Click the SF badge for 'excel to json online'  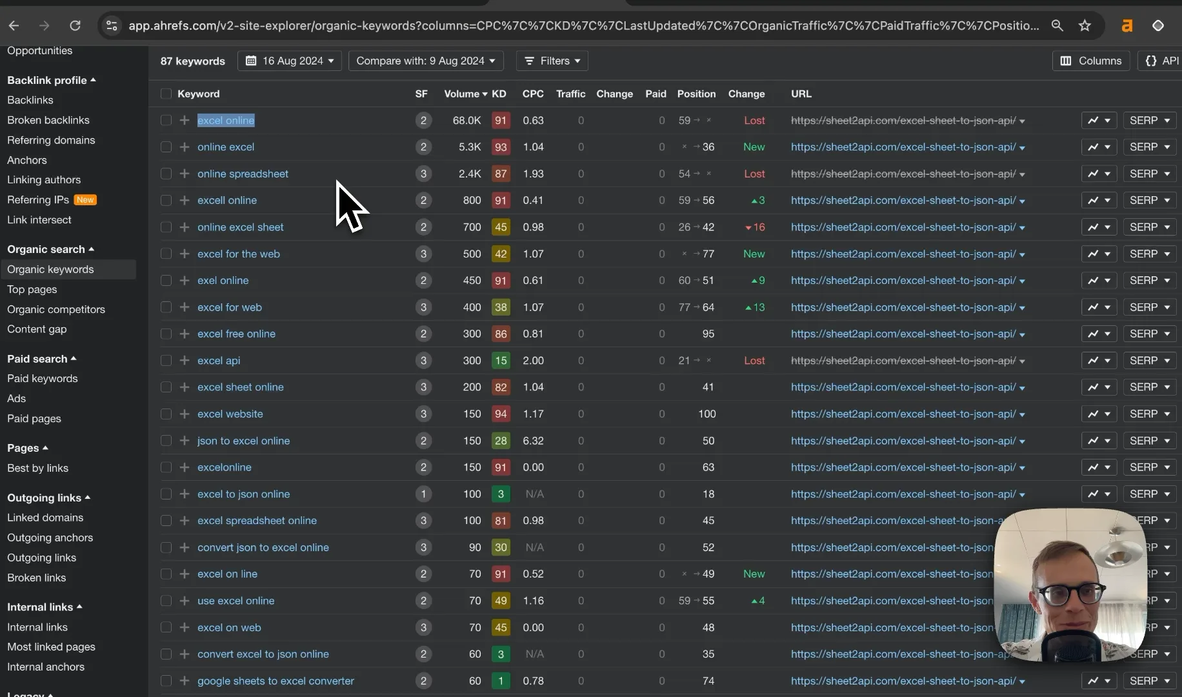tap(423, 494)
